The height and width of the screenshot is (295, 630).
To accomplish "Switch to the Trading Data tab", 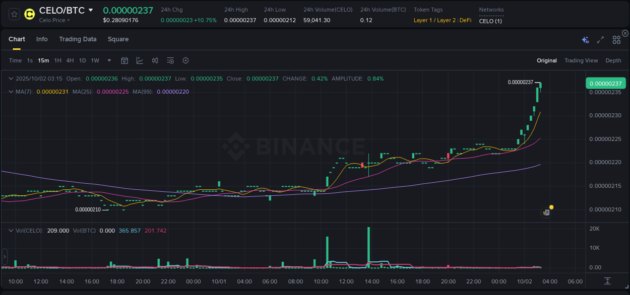I will (x=78, y=39).
